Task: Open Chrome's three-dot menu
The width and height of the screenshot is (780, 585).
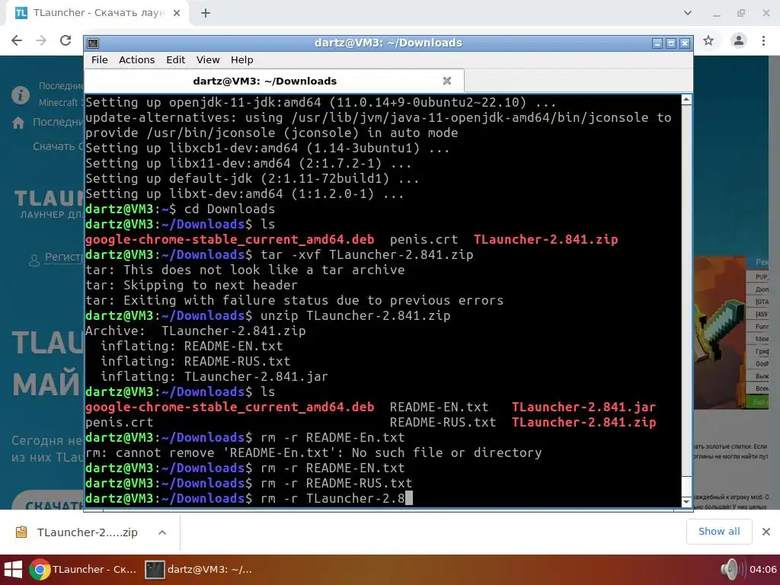Action: [763, 40]
